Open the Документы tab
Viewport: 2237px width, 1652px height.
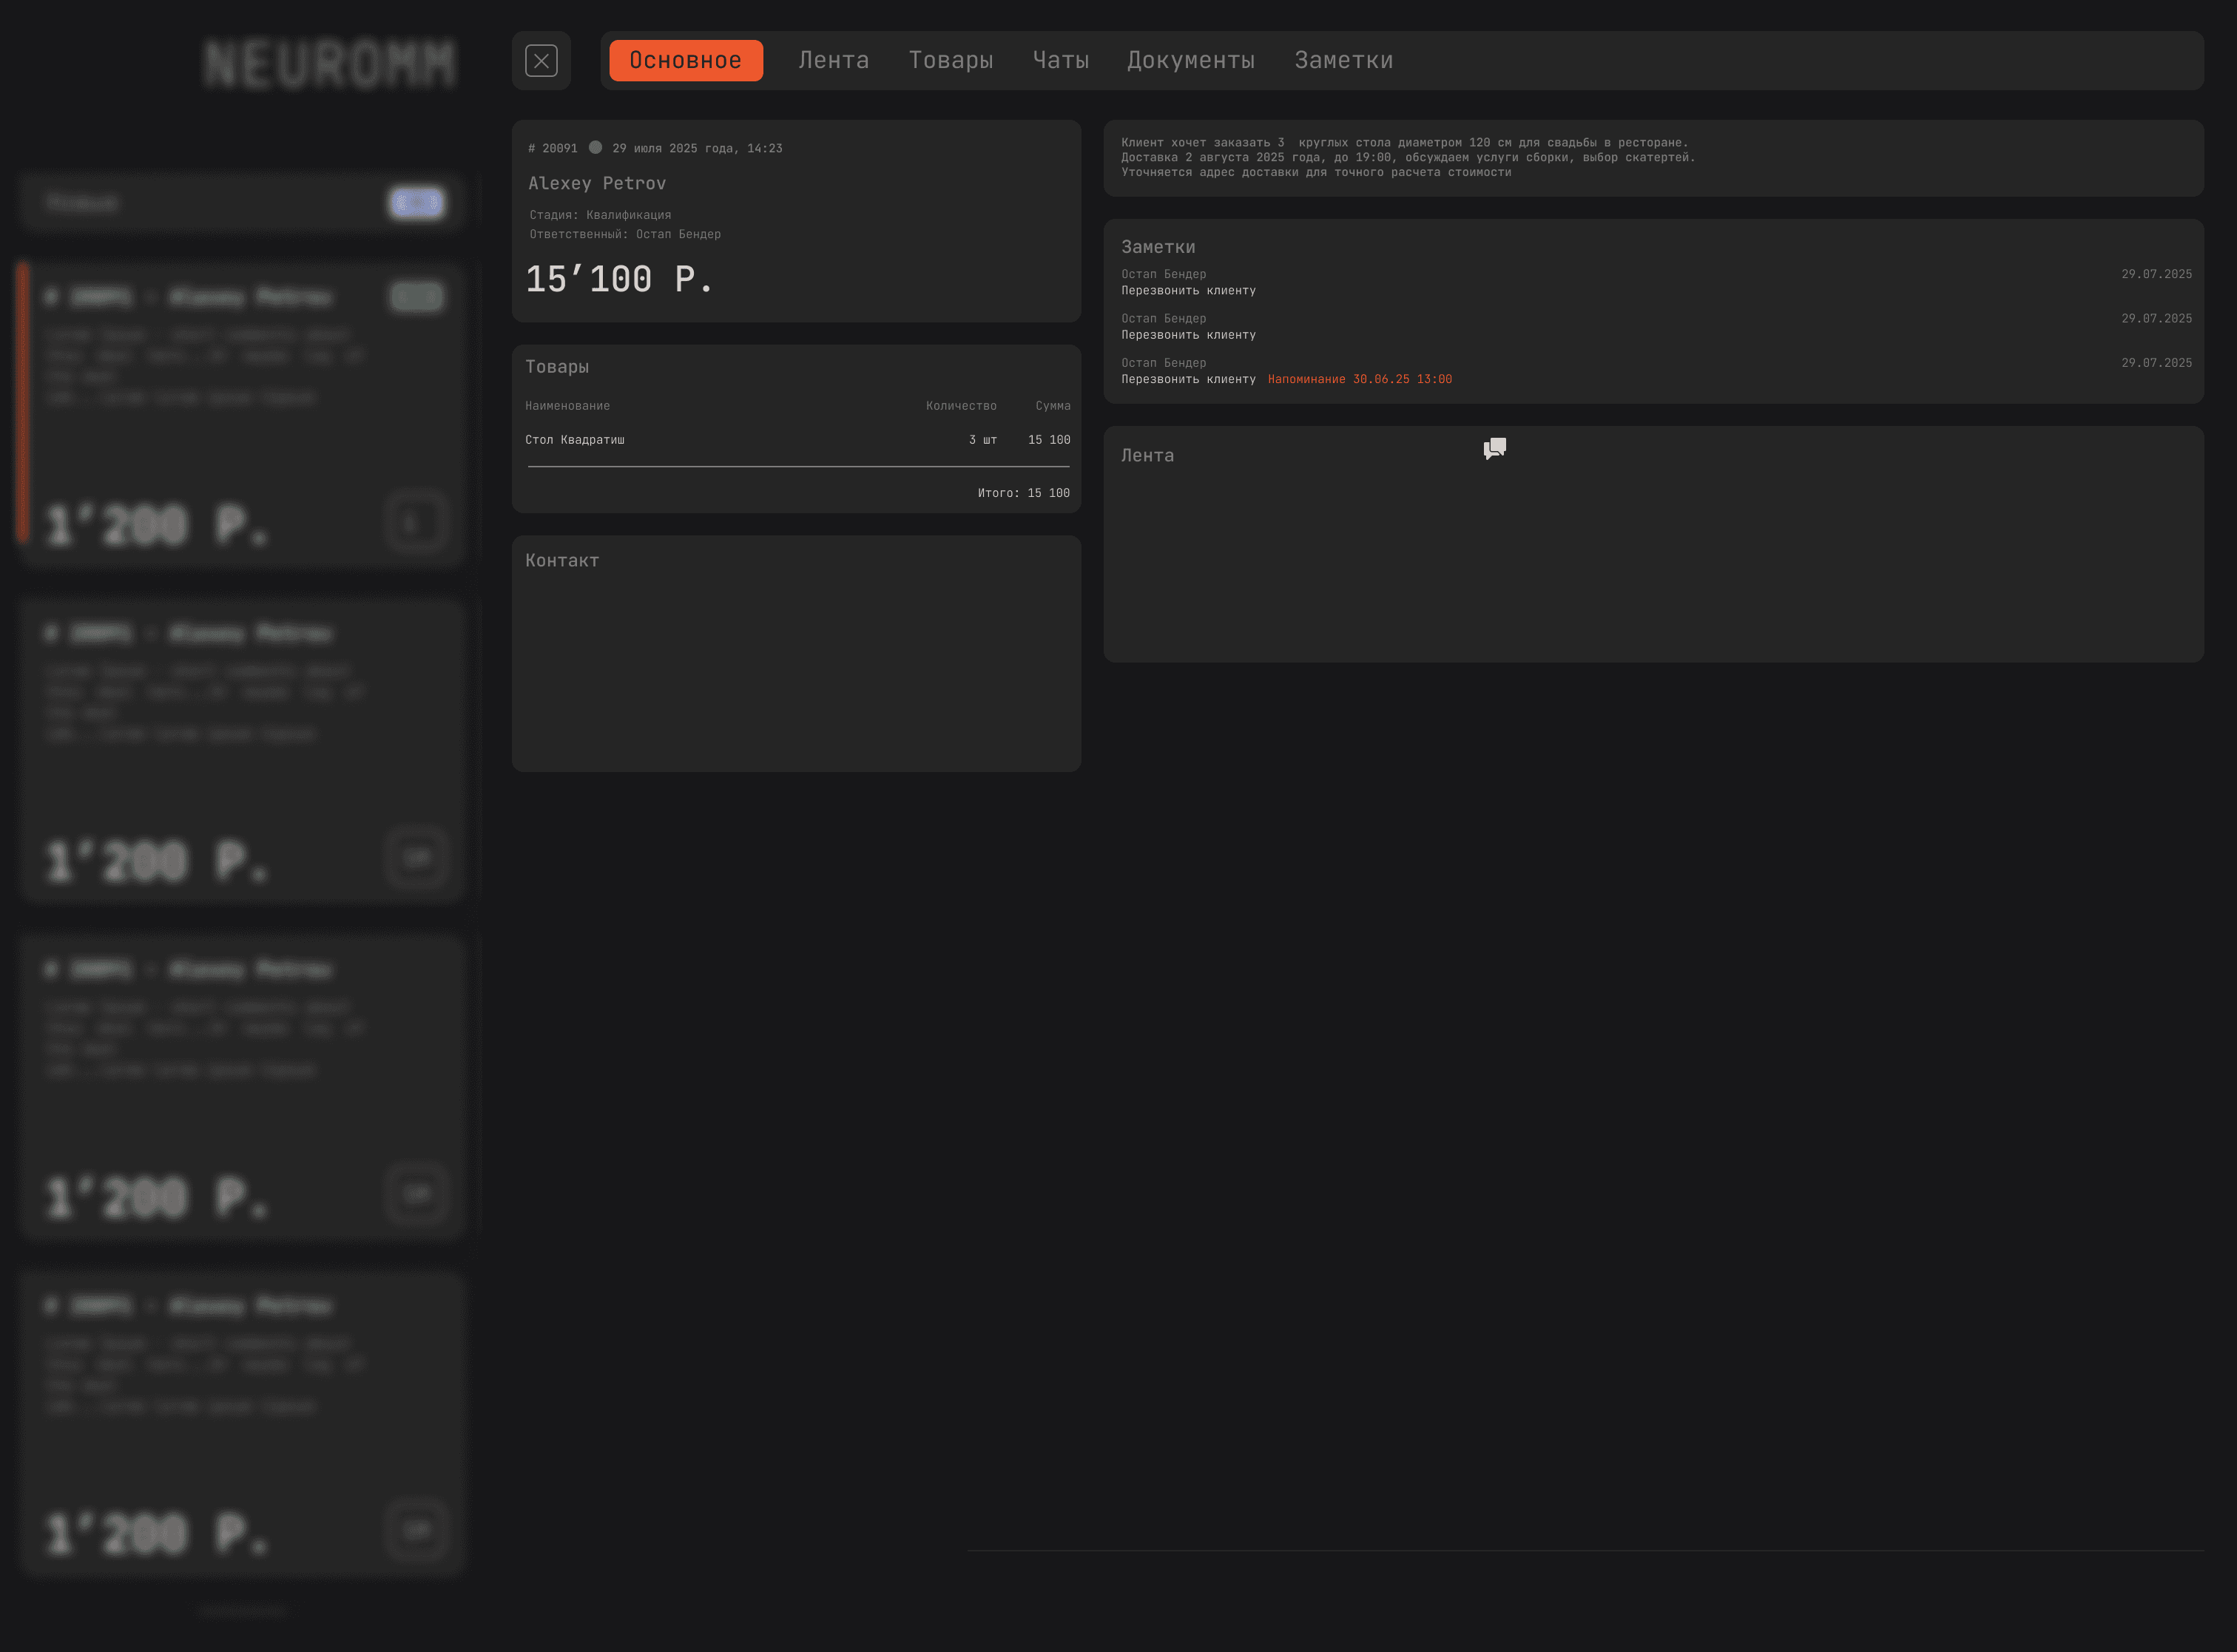point(1190,61)
